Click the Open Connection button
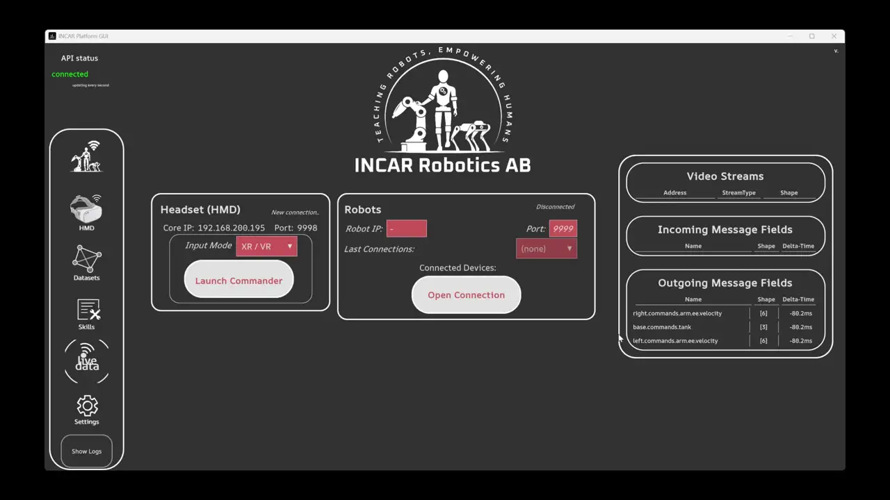 click(x=467, y=295)
